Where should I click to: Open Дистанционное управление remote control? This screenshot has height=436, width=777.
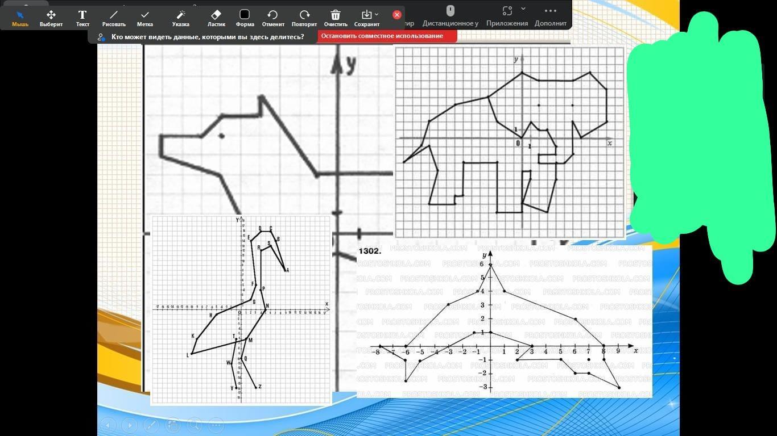tap(450, 16)
